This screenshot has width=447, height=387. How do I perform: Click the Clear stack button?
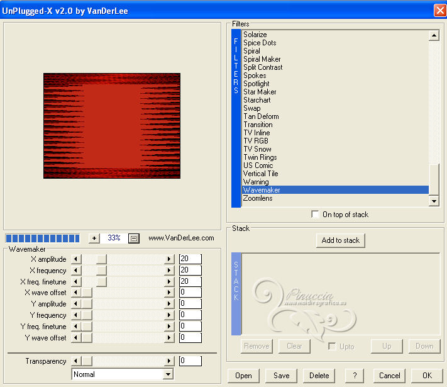click(x=294, y=346)
